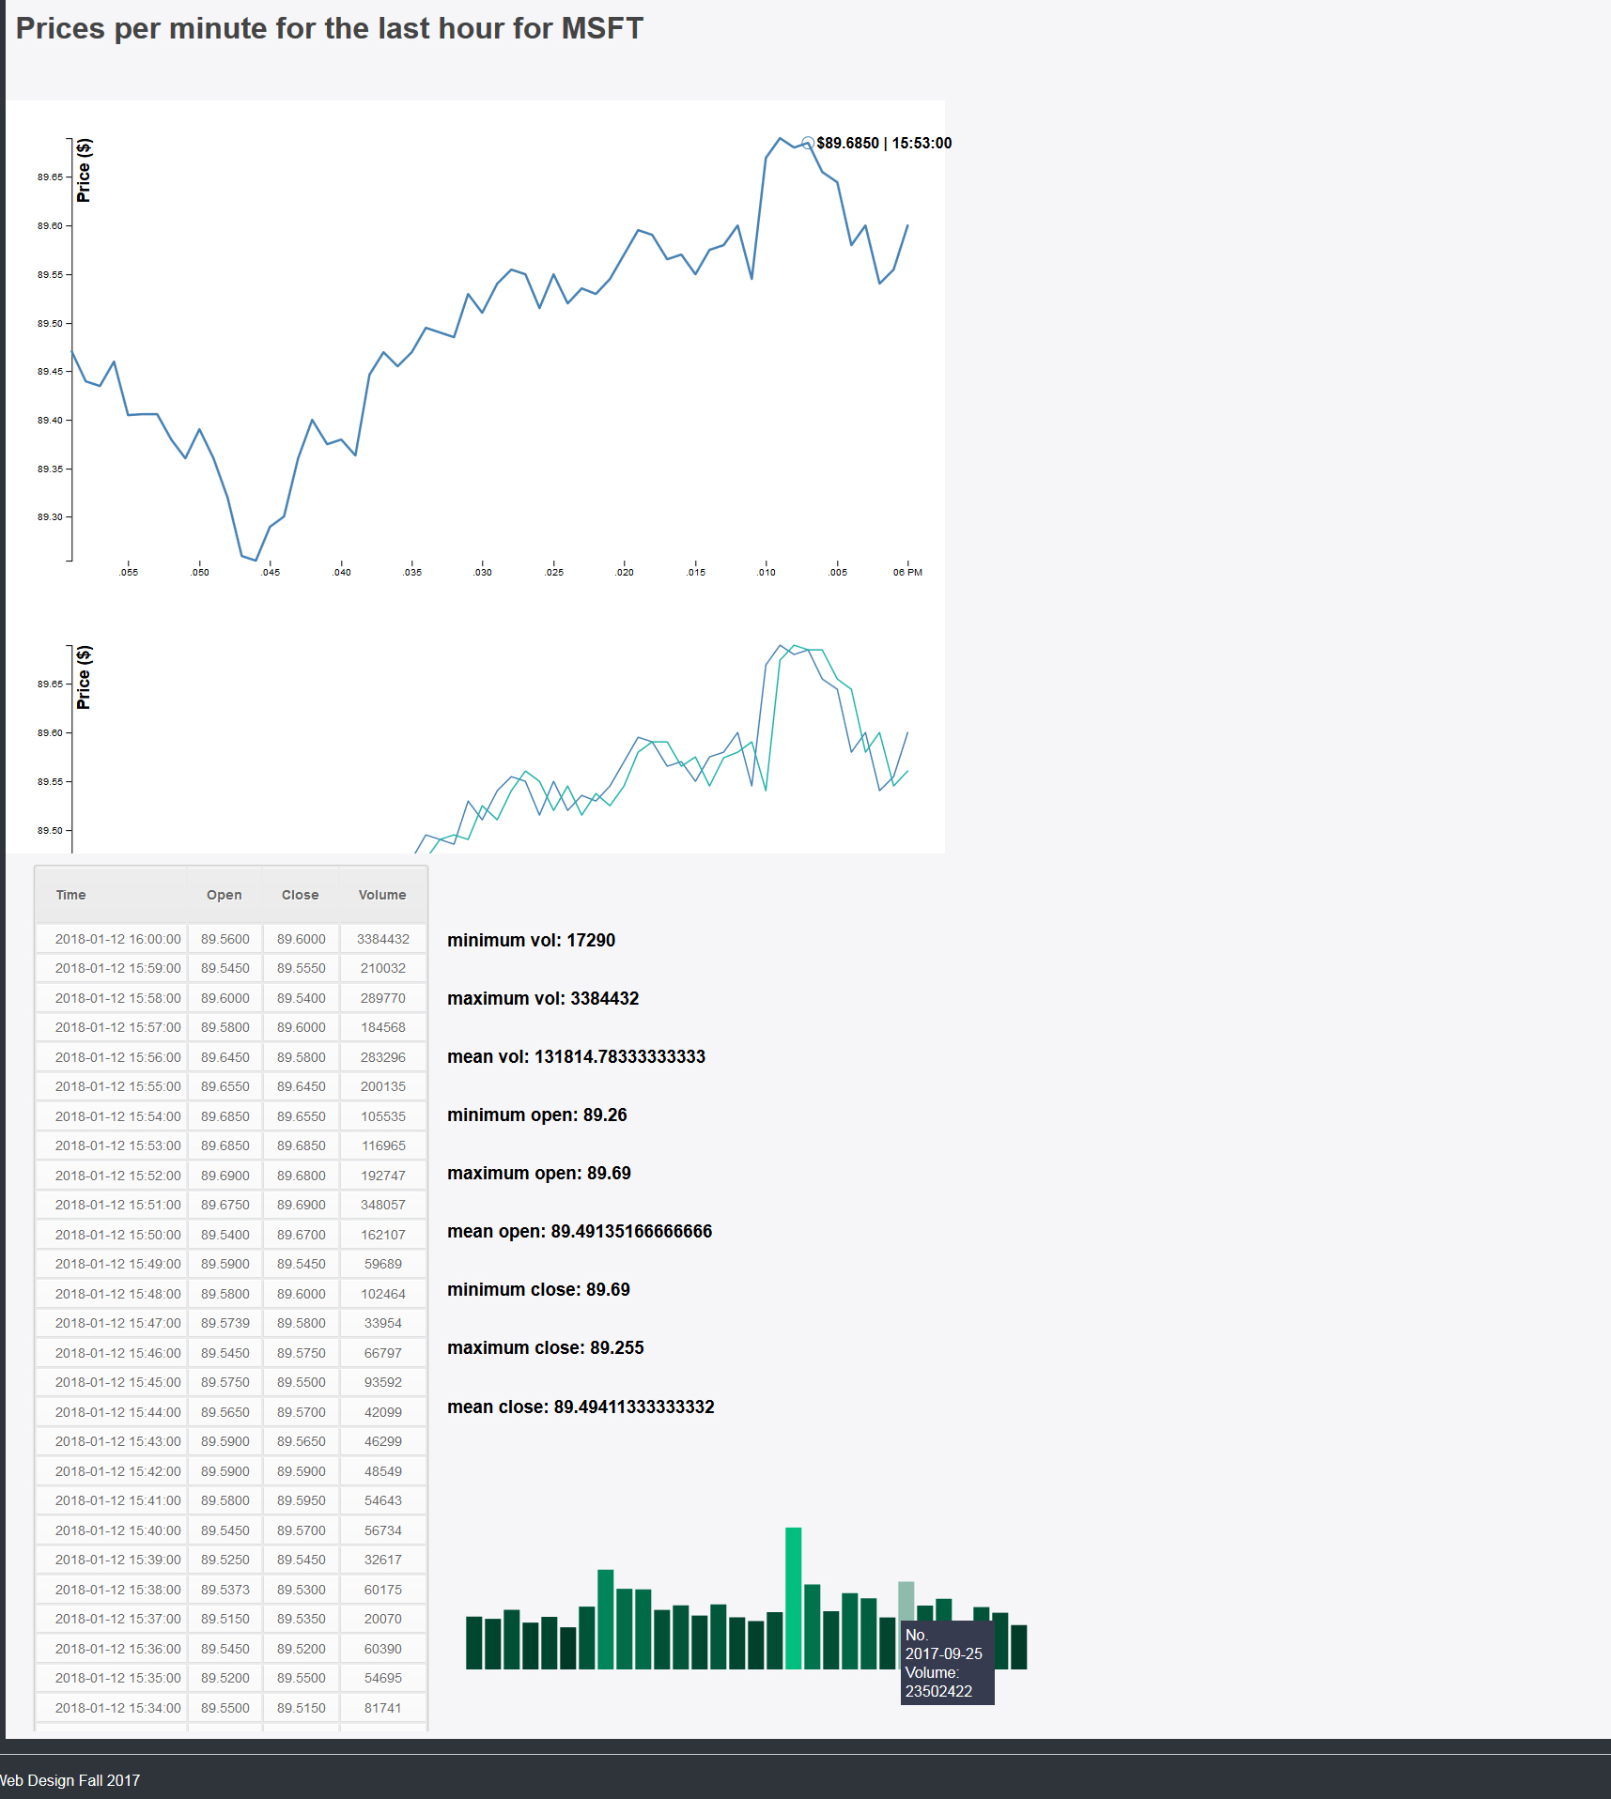The image size is (1611, 1799).
Task: Click the volume cell 42099
Action: point(383,1412)
